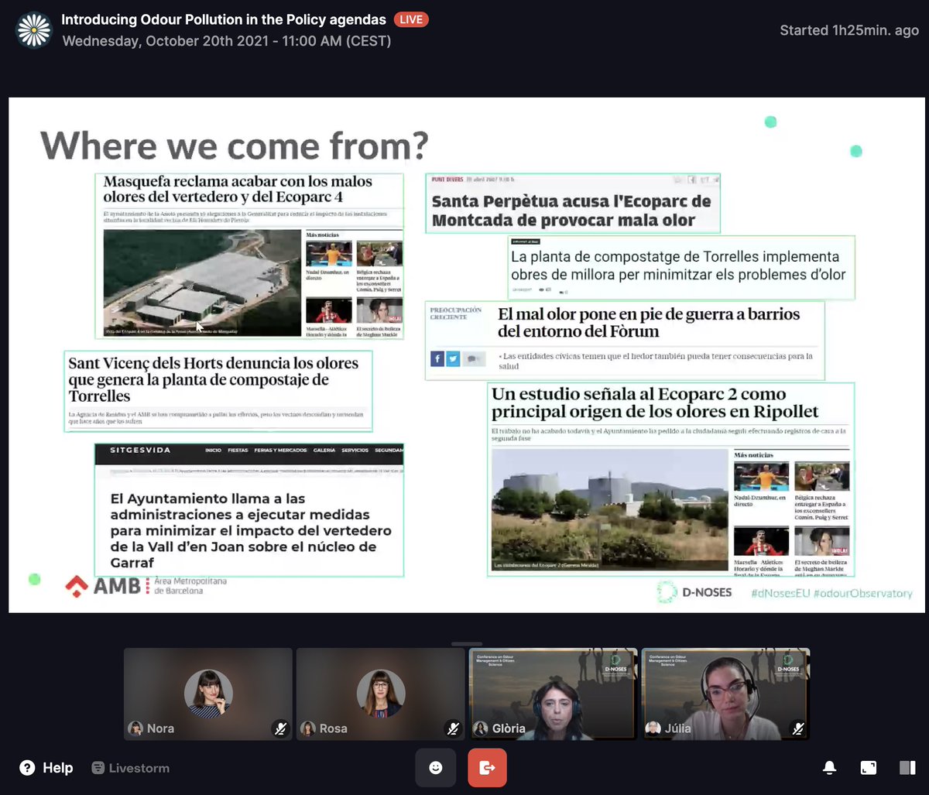Click the '#dNosesEU #odourObservatory' hashtags
The height and width of the screenshot is (795, 929).
click(x=831, y=593)
